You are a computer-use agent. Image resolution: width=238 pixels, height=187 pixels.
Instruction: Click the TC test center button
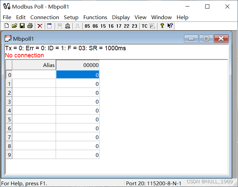144,26
